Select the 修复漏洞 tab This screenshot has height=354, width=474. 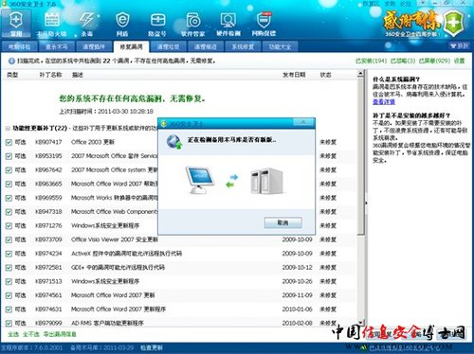pyautogui.click(x=131, y=46)
